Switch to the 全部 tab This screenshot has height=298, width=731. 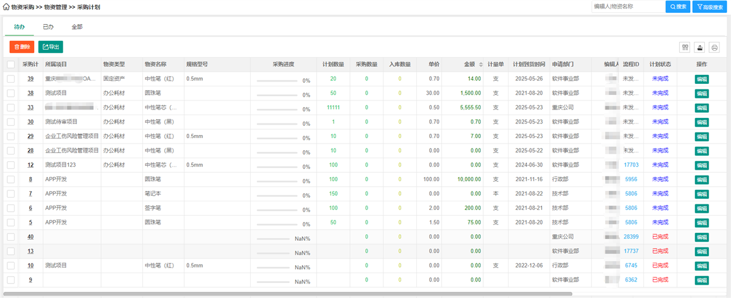coord(77,27)
